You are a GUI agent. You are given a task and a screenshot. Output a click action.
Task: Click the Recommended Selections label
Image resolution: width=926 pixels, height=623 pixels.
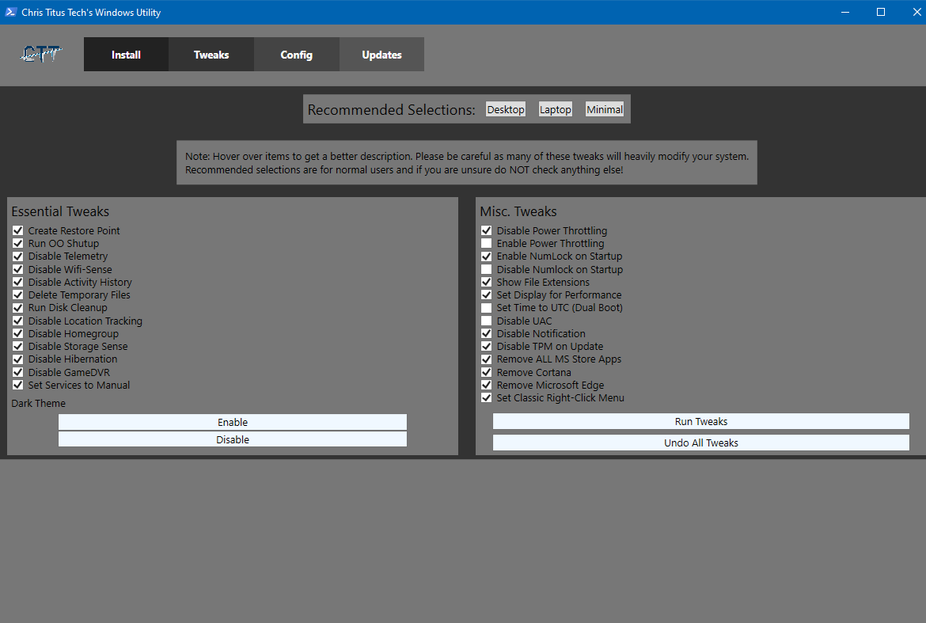391,110
